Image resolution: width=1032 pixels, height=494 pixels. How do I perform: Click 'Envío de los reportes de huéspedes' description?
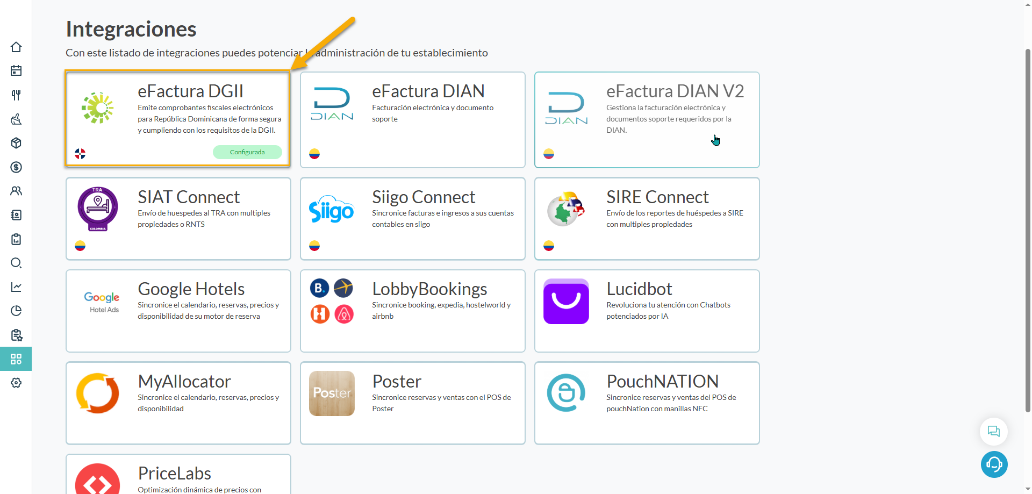(x=675, y=219)
